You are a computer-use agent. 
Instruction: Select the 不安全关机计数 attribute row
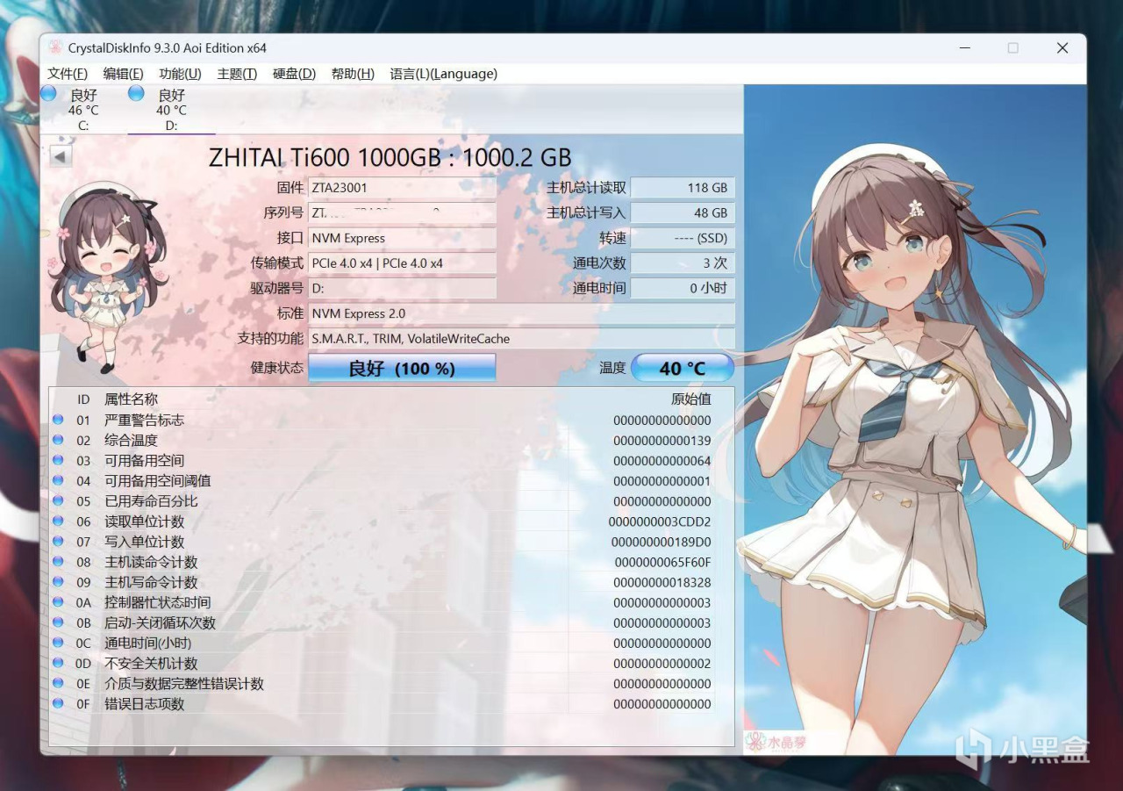383,664
